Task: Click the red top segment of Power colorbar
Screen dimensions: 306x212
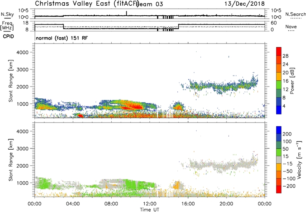Action: tap(279, 51)
